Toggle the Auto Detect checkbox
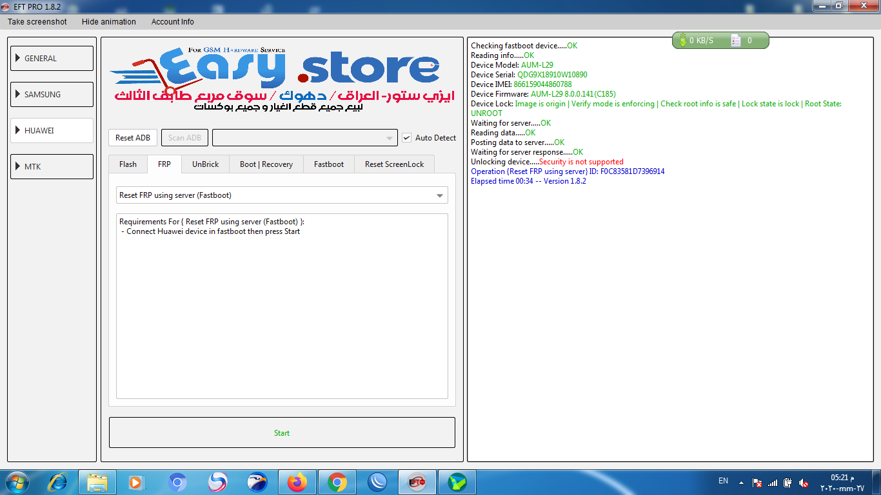881x495 pixels. (x=406, y=137)
